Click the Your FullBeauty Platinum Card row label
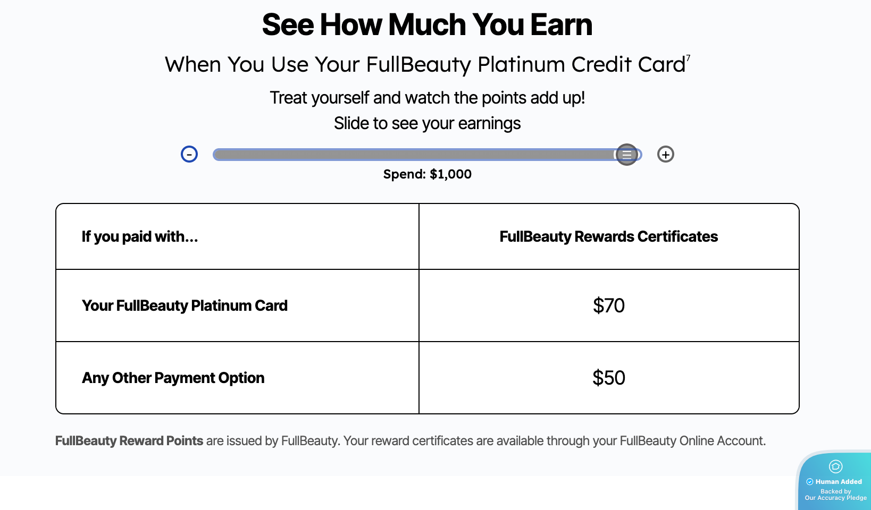The height and width of the screenshot is (510, 871). [185, 305]
